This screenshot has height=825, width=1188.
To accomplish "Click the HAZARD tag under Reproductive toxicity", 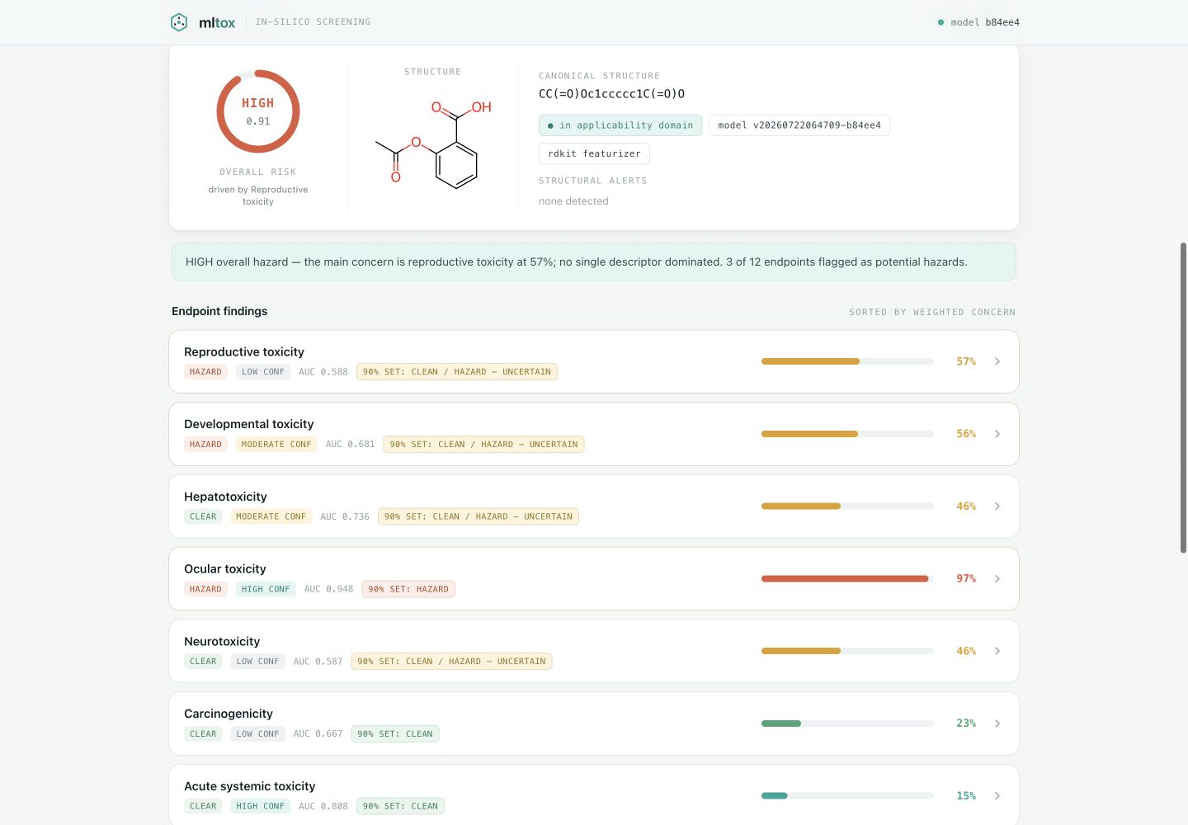I will point(205,372).
